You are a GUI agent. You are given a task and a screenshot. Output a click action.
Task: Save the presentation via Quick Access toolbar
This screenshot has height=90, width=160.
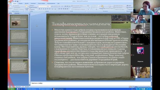coord(17,1)
